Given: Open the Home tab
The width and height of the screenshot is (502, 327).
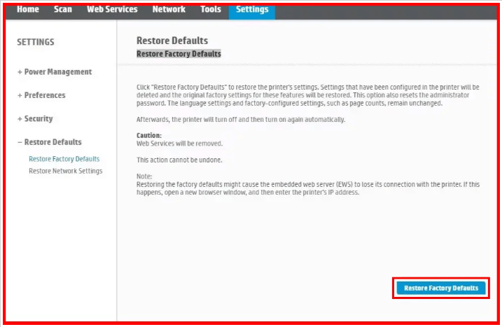Looking at the screenshot, I should (27, 10).
